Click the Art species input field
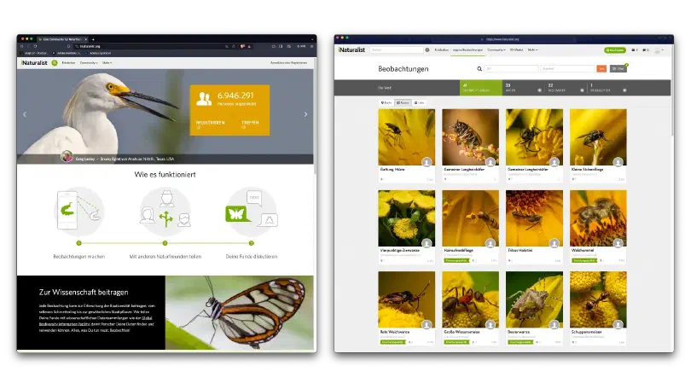 [x=511, y=69]
